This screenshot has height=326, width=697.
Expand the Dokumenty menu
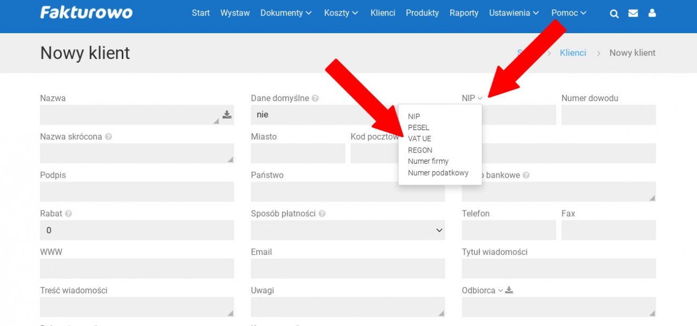[x=286, y=13]
